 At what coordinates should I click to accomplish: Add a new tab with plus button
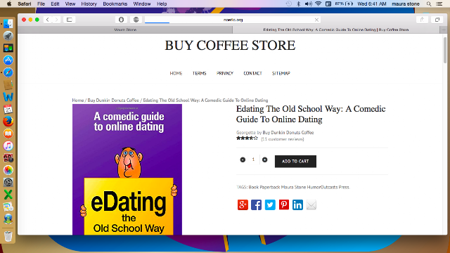tap(444, 30)
